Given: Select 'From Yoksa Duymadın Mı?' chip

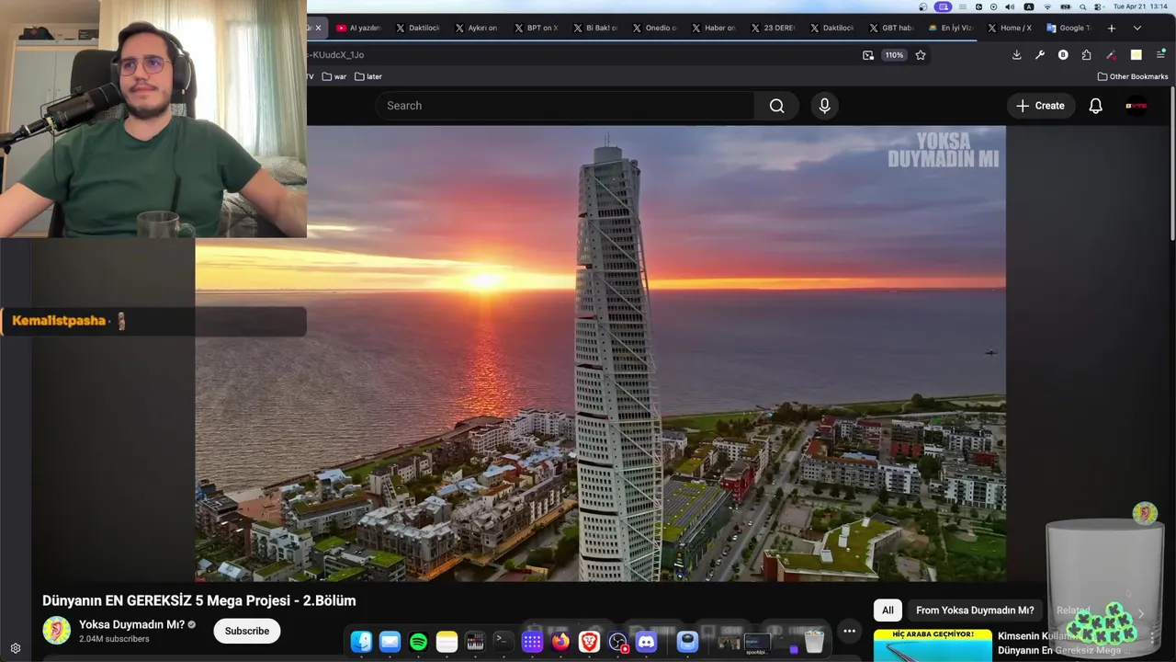Looking at the screenshot, I should click(x=975, y=611).
